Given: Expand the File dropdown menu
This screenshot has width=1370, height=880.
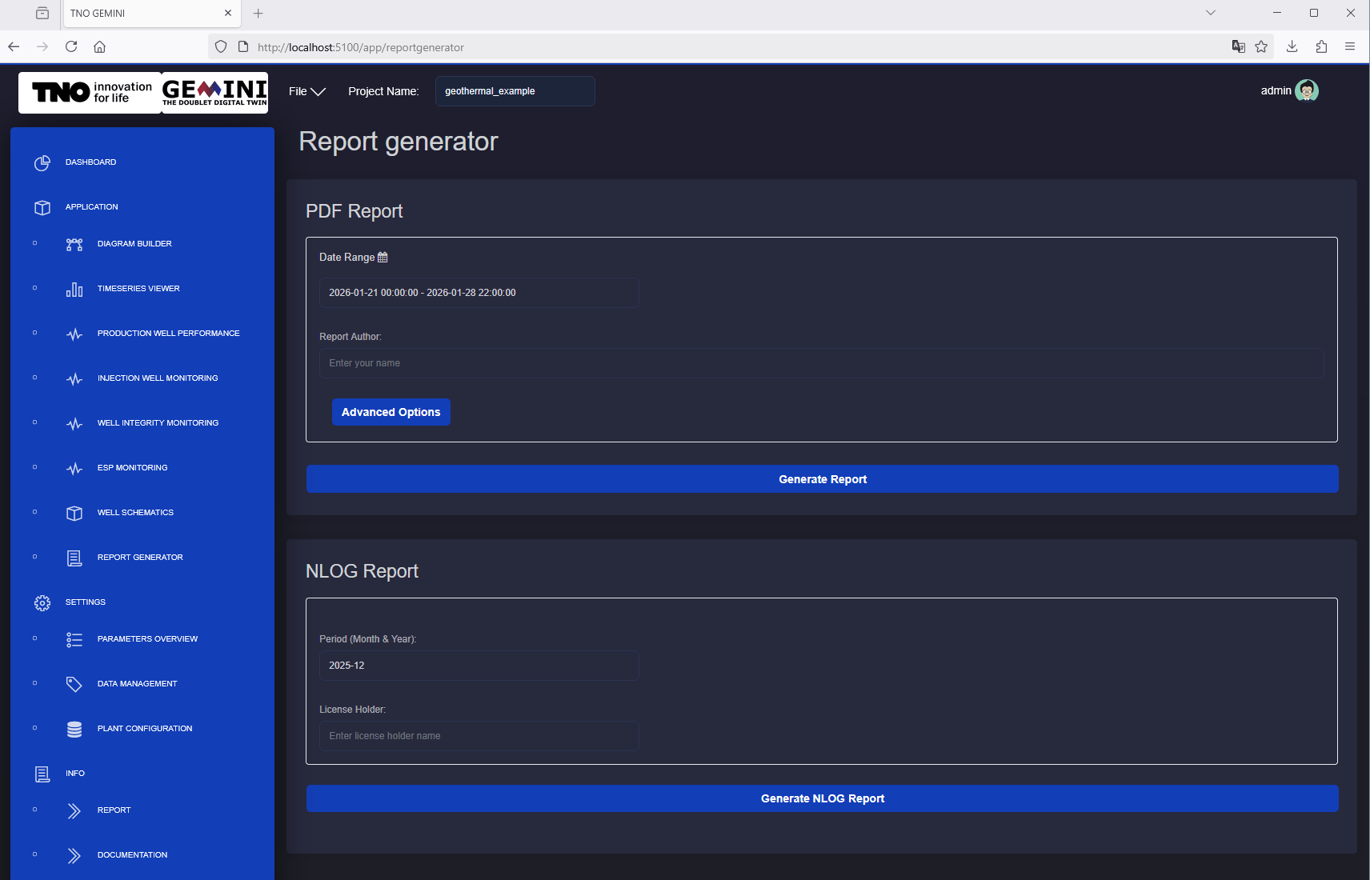Looking at the screenshot, I should pos(306,91).
